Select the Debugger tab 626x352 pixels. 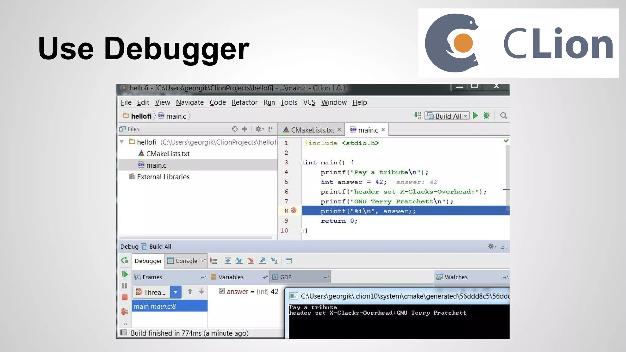pyautogui.click(x=148, y=261)
